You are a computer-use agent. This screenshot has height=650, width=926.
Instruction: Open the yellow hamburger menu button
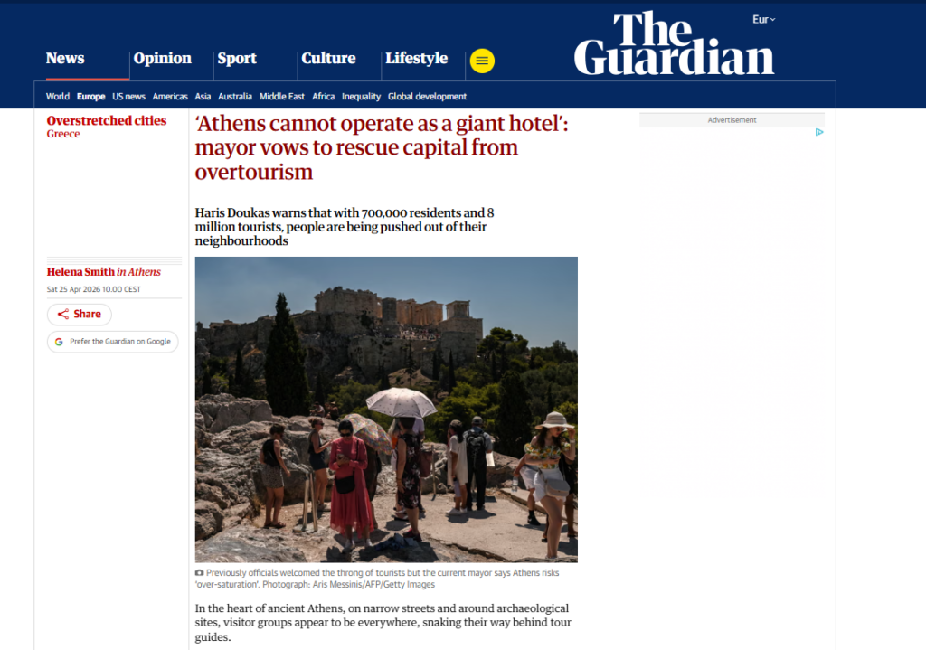482,61
